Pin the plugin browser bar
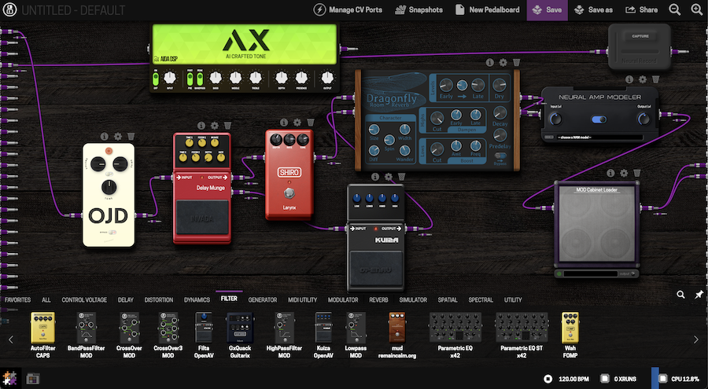Image resolution: width=708 pixels, height=389 pixels. tap(699, 295)
